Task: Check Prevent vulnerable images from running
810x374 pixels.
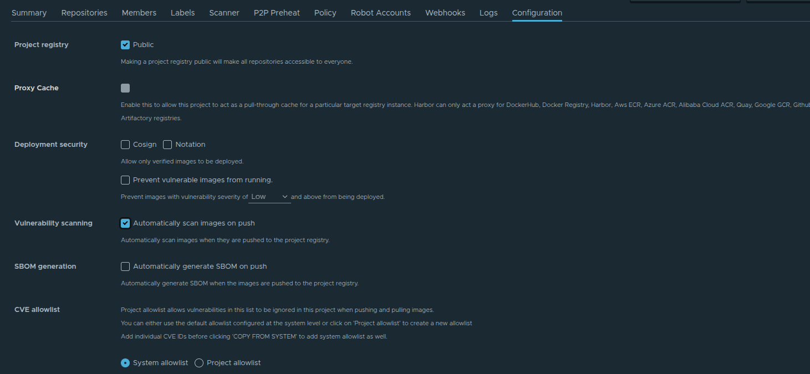Action: (125, 180)
